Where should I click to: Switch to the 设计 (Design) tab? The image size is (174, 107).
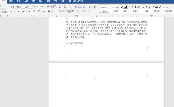coord(18,1)
